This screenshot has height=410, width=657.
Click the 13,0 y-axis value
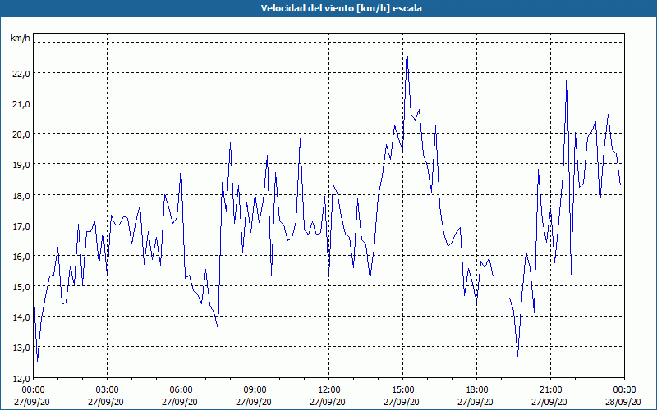(21, 348)
